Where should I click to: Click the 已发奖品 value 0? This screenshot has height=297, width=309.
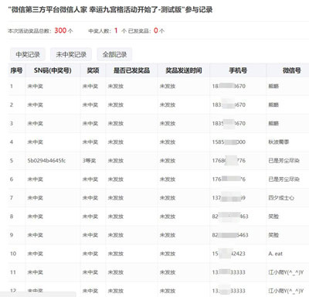point(156,30)
